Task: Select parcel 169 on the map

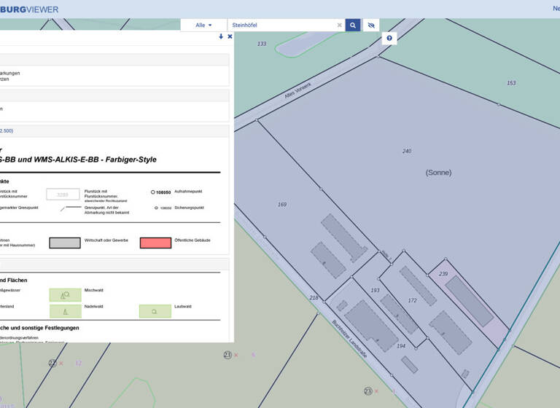Action: 282,205
